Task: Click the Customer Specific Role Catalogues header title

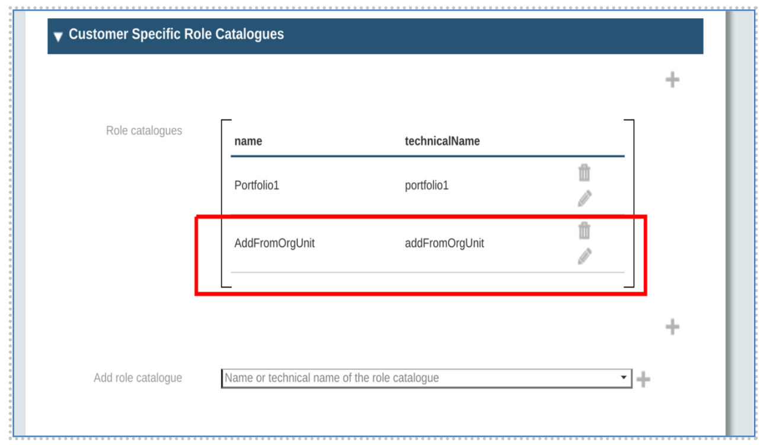Action: [176, 34]
